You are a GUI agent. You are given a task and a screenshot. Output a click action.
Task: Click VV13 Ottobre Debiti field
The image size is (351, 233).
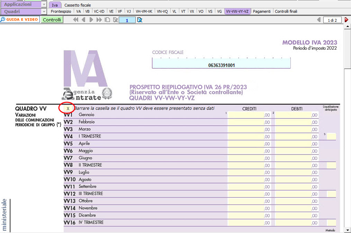tap(297, 201)
